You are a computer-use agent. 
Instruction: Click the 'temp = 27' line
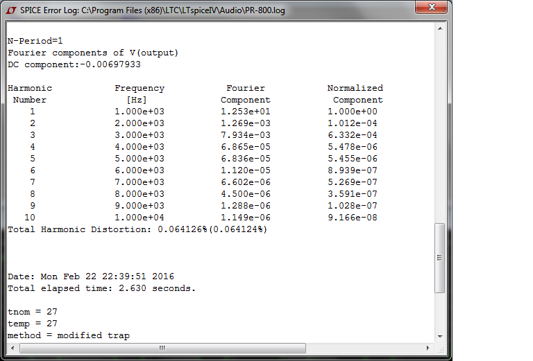pyautogui.click(x=33, y=324)
